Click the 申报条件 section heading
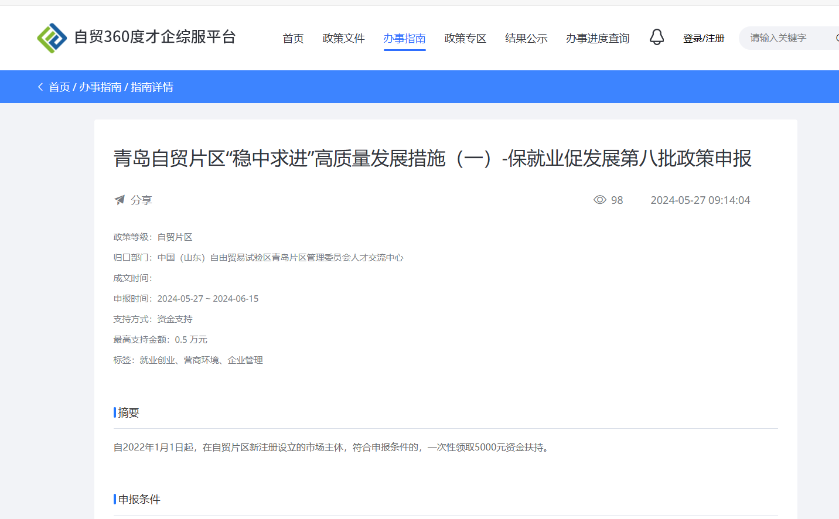Viewport: 839px width, 519px height. click(x=139, y=500)
